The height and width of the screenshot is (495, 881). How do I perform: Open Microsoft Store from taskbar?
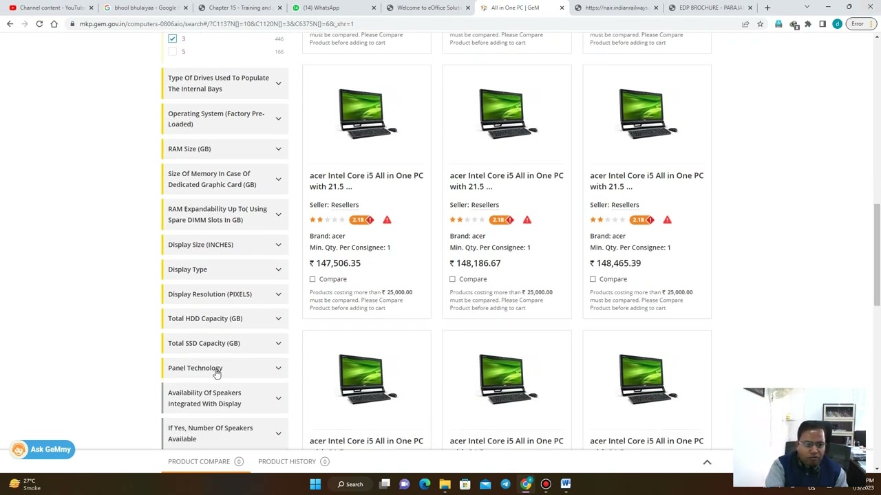tap(465, 484)
